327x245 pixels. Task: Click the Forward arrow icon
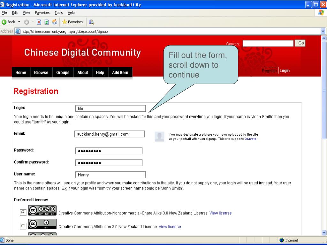click(27, 22)
